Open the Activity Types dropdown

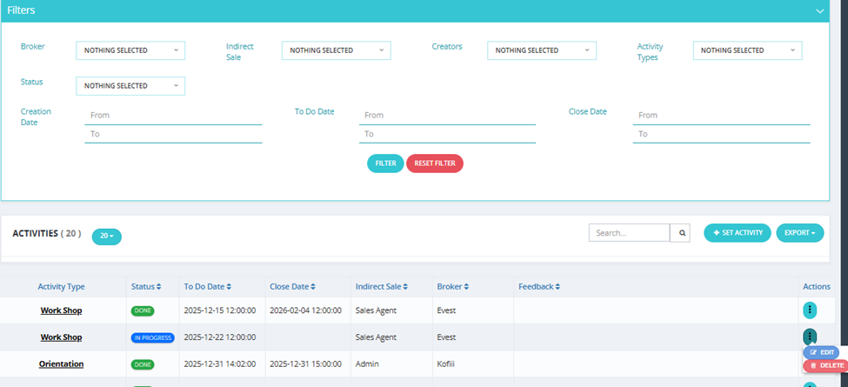coord(747,50)
